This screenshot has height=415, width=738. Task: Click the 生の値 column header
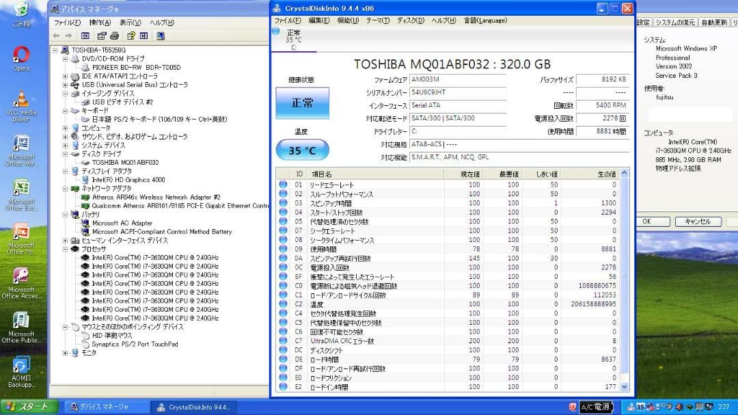pyautogui.click(x=590, y=174)
